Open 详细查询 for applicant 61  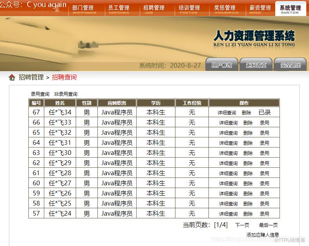click(x=228, y=174)
